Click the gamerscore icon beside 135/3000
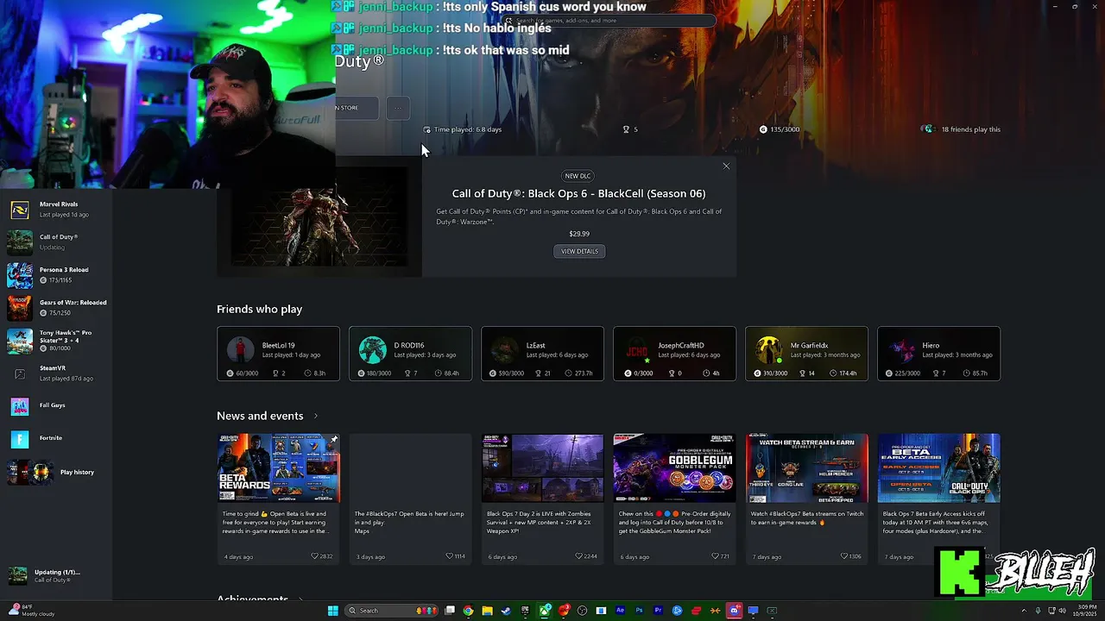1105x621 pixels. (x=763, y=129)
